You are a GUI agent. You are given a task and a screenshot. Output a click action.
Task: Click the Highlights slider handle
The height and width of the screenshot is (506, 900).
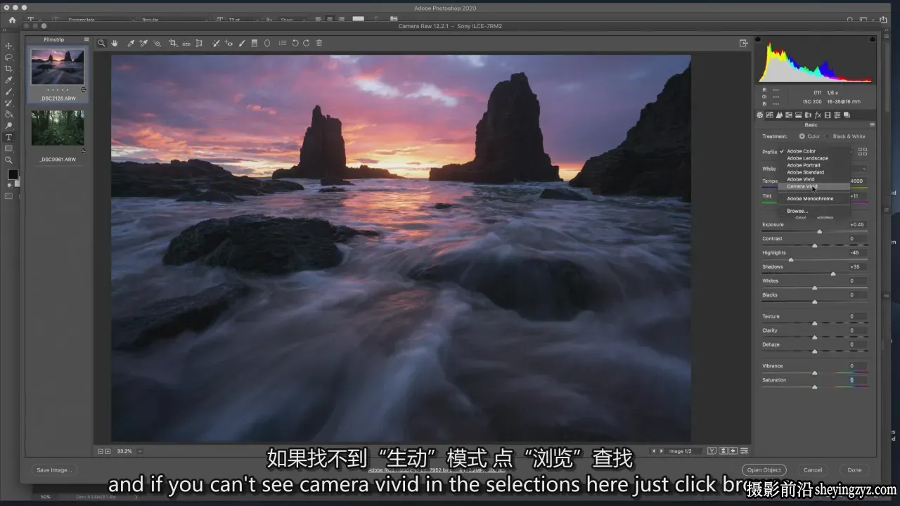[791, 259]
